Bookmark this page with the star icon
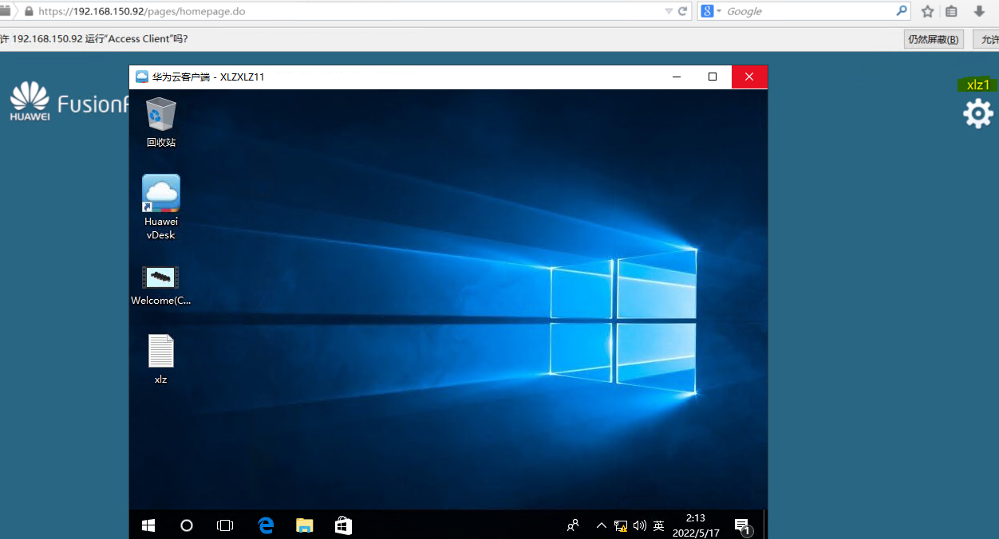Screen dimensions: 999x539 927,11
